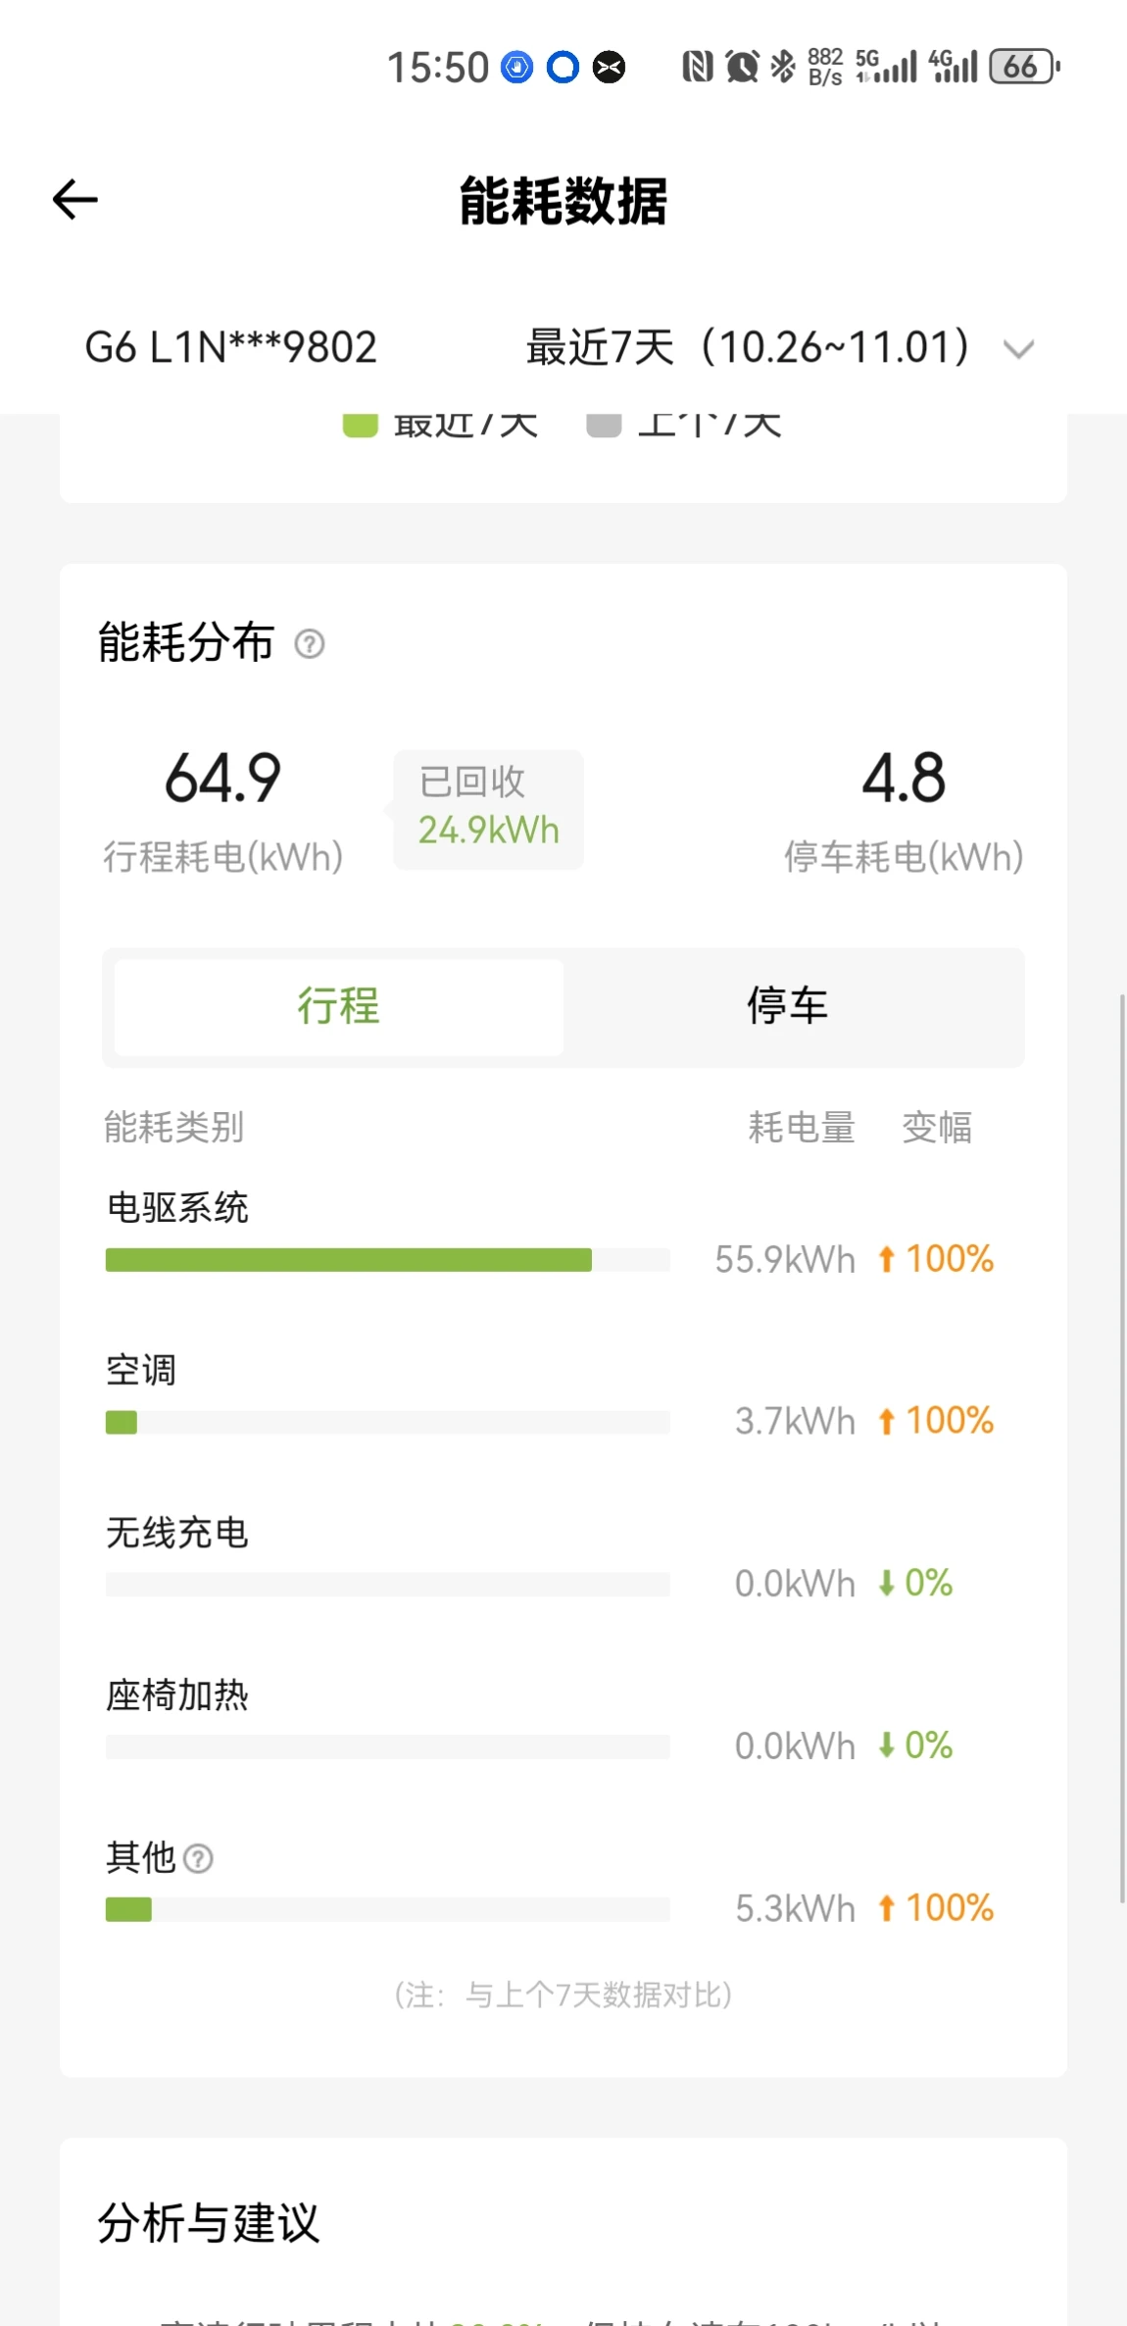
Task: Open help icon beside 能耗分布
Action: click(x=310, y=644)
